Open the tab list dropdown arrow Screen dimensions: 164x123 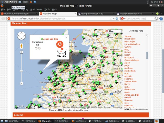tap(162, 14)
